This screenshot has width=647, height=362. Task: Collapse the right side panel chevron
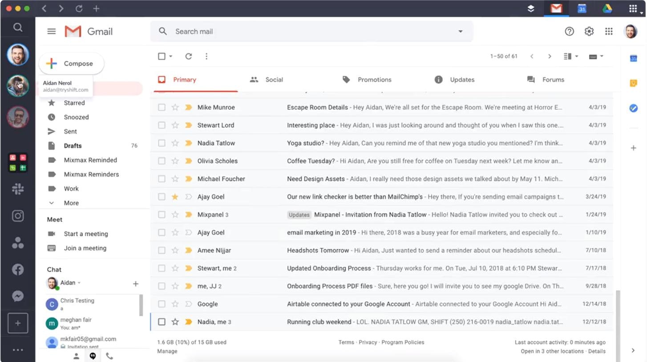coord(633,350)
